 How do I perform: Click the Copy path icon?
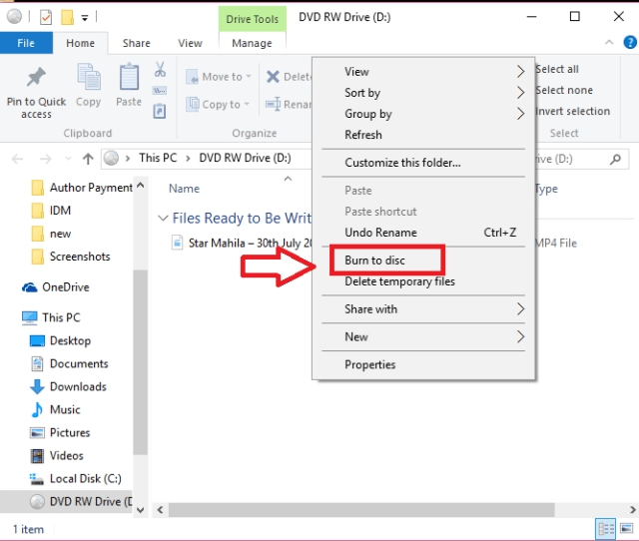click(x=160, y=91)
